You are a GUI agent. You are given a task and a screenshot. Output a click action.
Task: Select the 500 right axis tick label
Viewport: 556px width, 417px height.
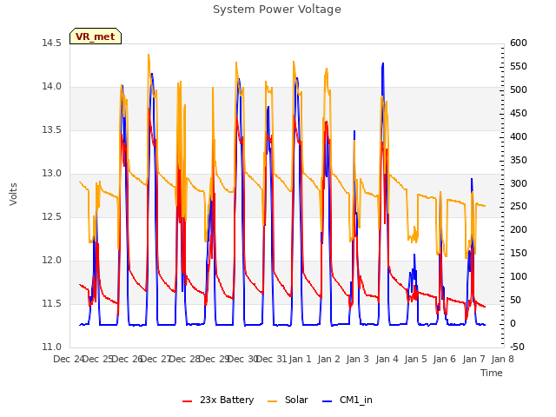[x=519, y=89]
